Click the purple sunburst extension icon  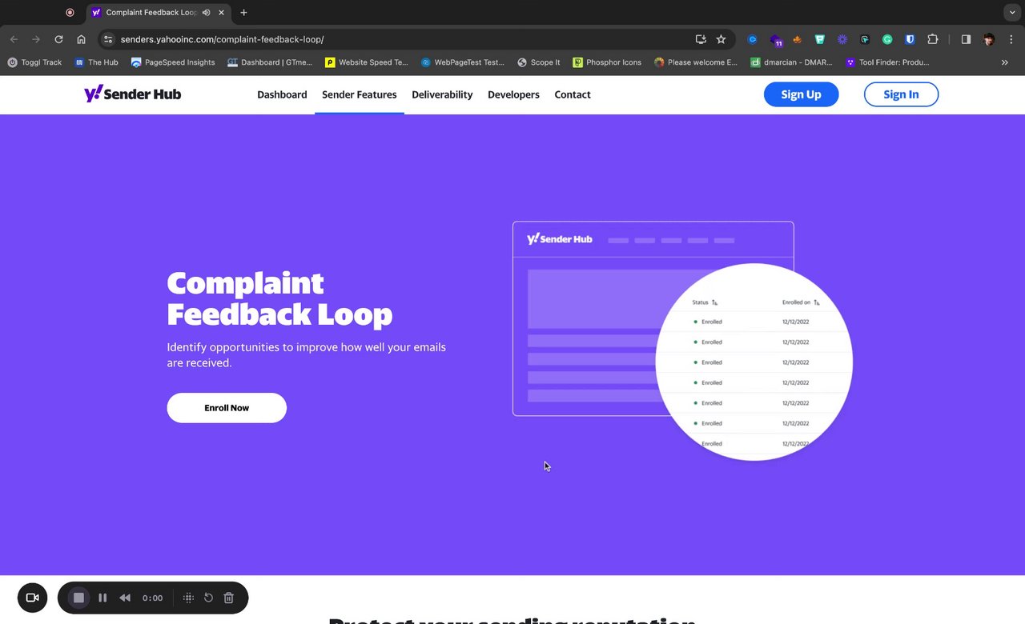[842, 39]
